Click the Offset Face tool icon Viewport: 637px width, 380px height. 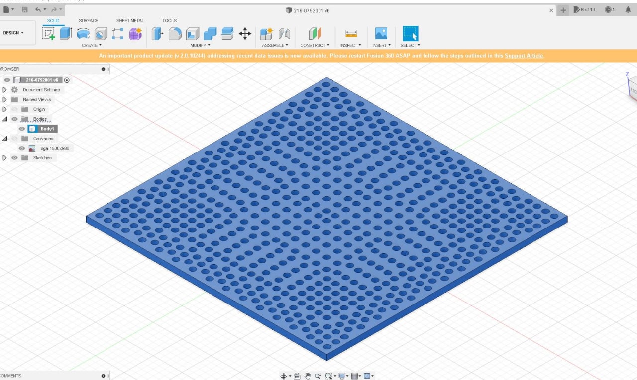point(227,34)
